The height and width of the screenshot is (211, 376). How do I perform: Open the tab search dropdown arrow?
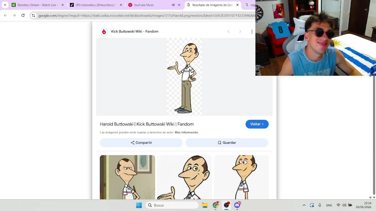pyautogui.click(x=5, y=5)
